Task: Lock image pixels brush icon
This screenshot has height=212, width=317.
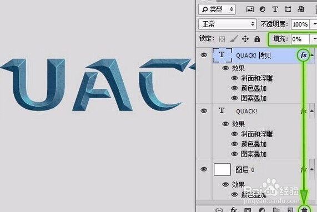Action: point(234,39)
